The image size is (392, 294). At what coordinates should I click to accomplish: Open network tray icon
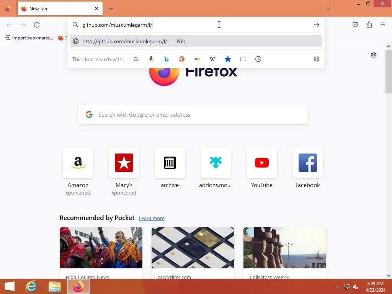pos(347,287)
